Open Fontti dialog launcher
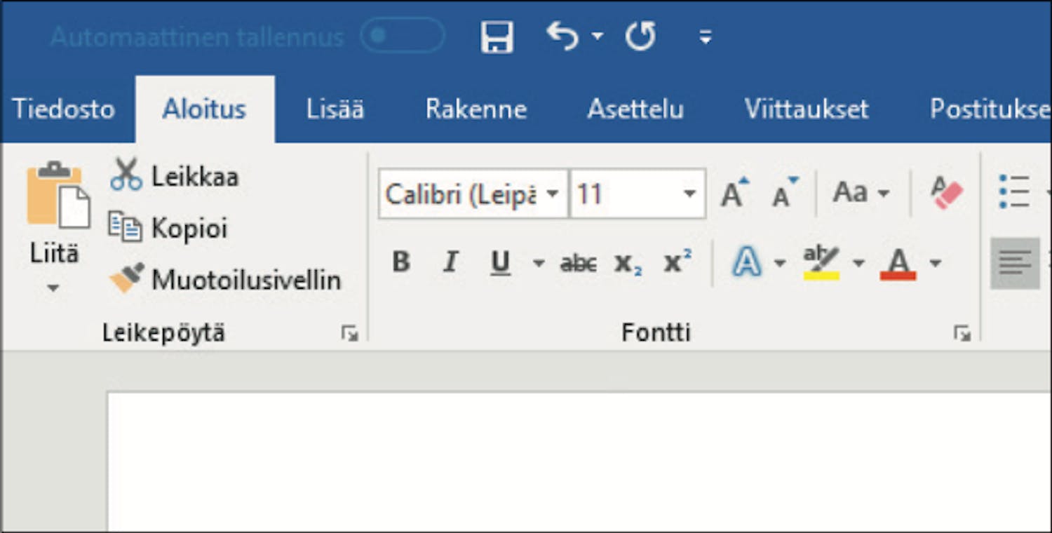Viewport: 1052px width, 533px height. (x=962, y=334)
